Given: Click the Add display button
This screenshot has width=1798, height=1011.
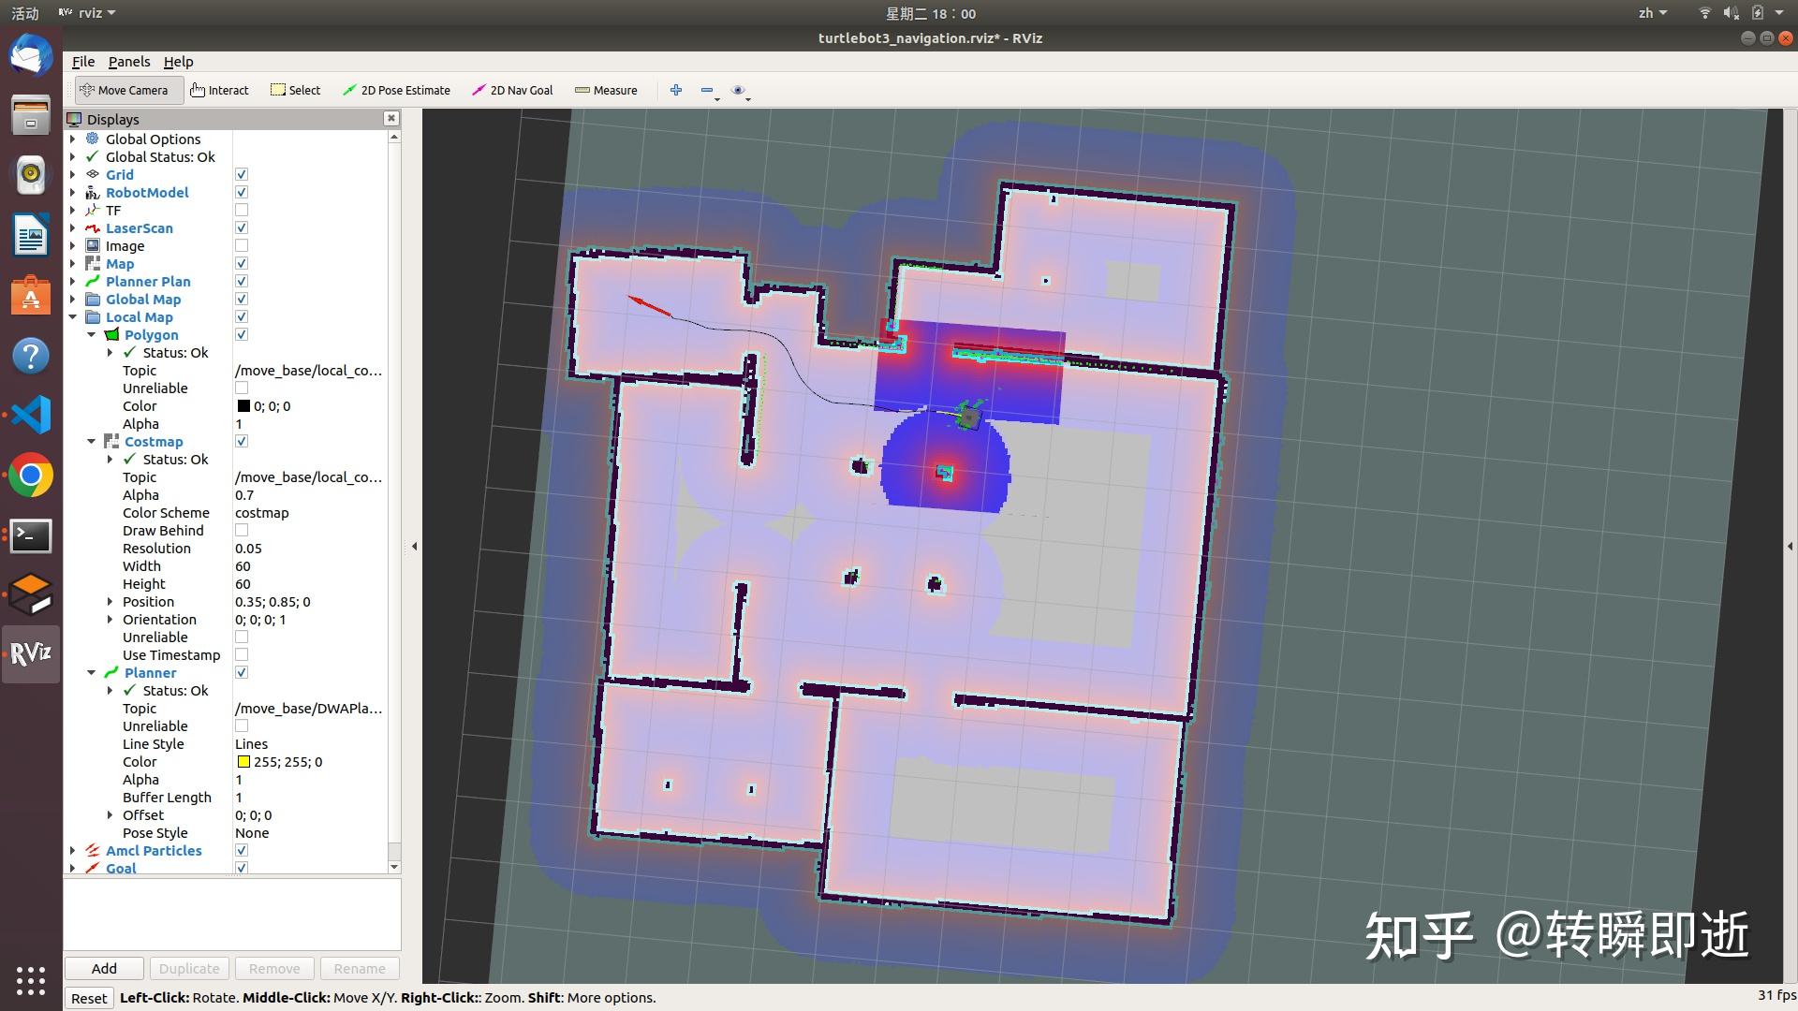Looking at the screenshot, I should [104, 968].
